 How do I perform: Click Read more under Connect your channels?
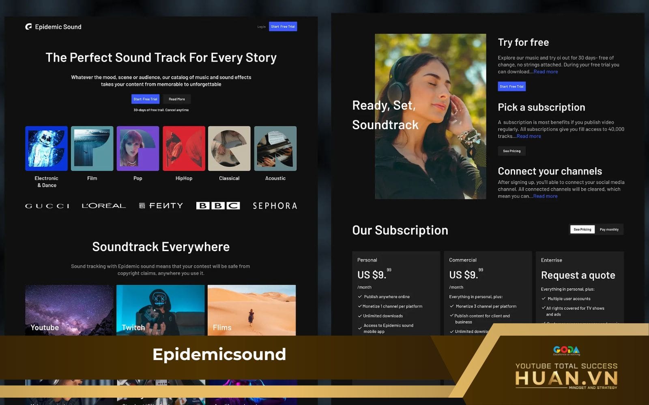[545, 196]
